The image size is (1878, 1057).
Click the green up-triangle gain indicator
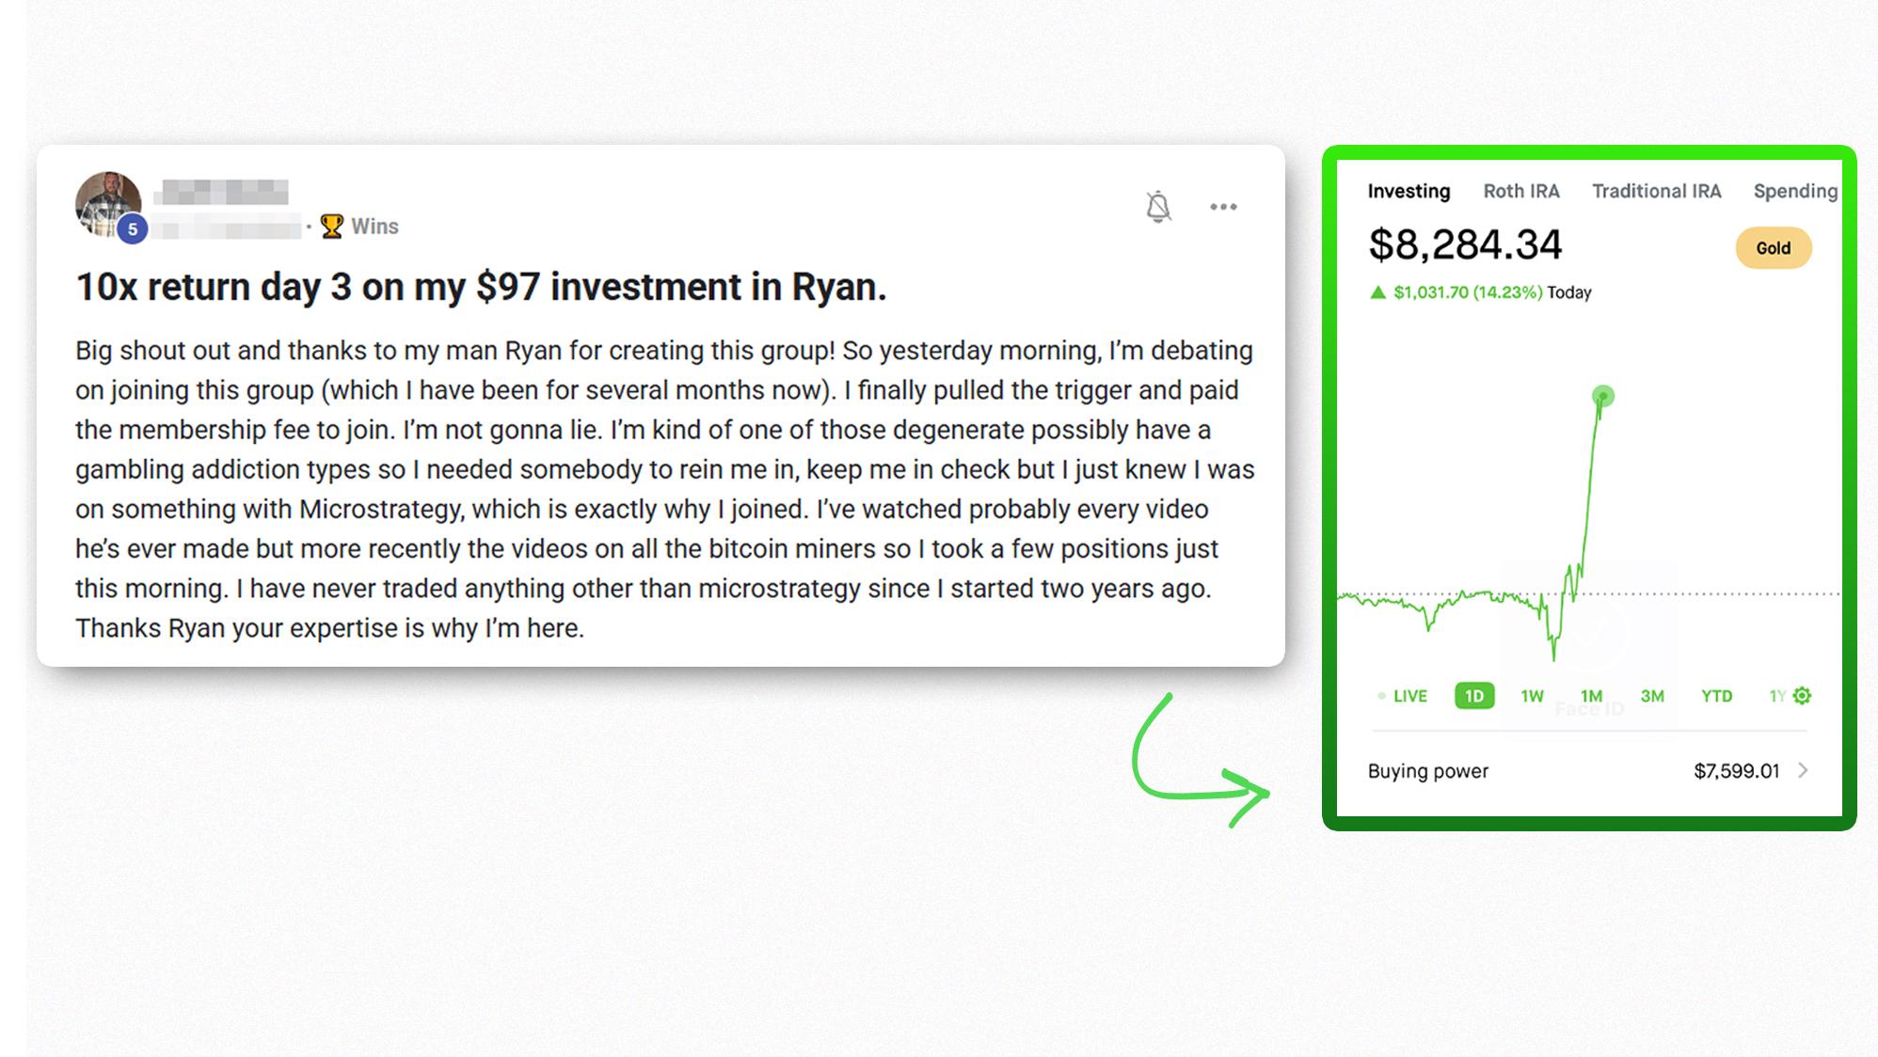[x=1377, y=292]
